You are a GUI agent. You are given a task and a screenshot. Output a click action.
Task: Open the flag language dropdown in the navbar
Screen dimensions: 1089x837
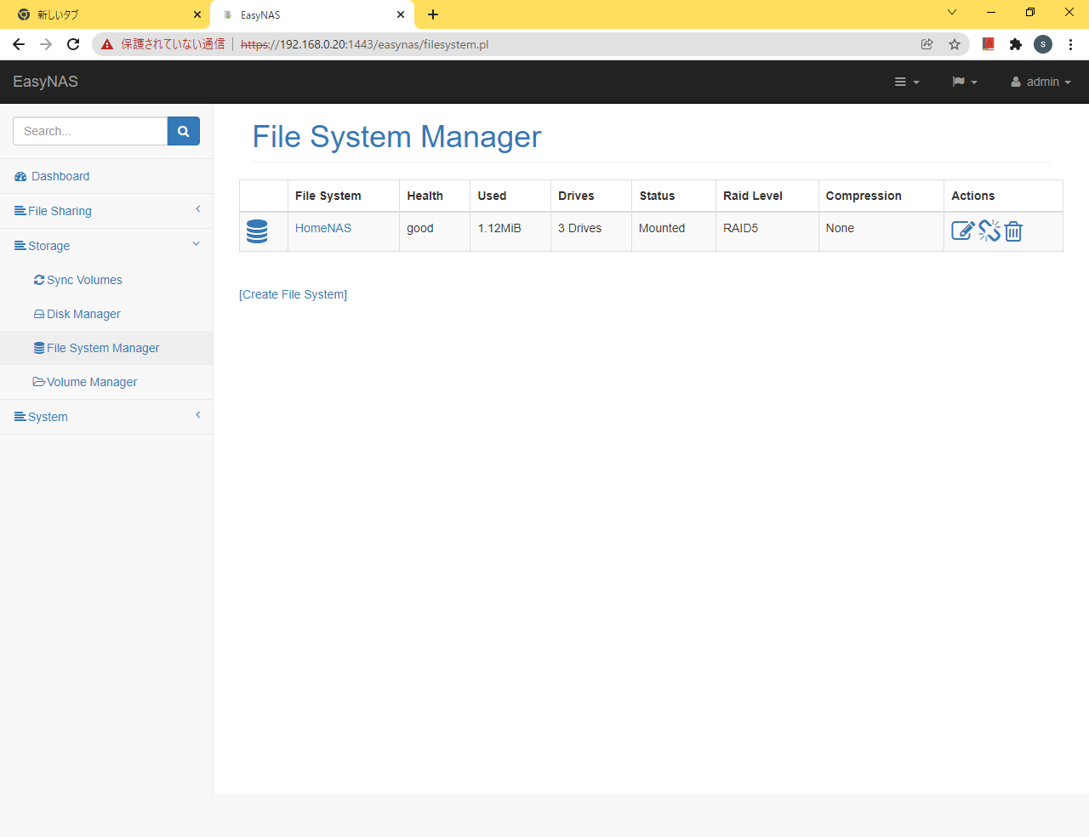click(x=964, y=82)
